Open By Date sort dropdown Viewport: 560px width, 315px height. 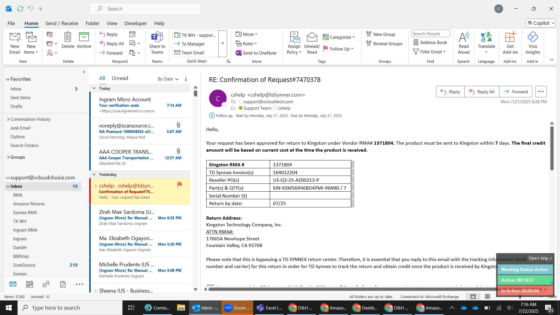coord(168,79)
